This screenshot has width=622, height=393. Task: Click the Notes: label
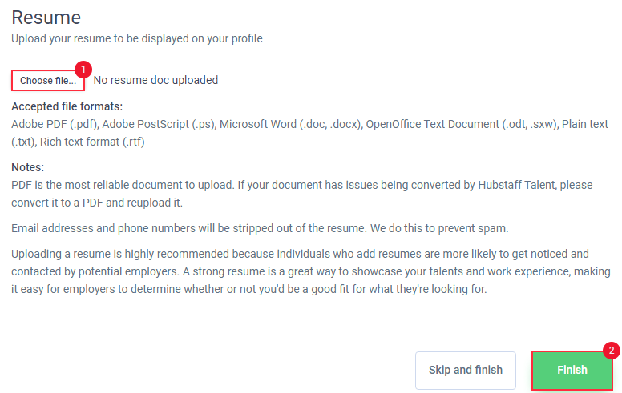click(x=28, y=167)
